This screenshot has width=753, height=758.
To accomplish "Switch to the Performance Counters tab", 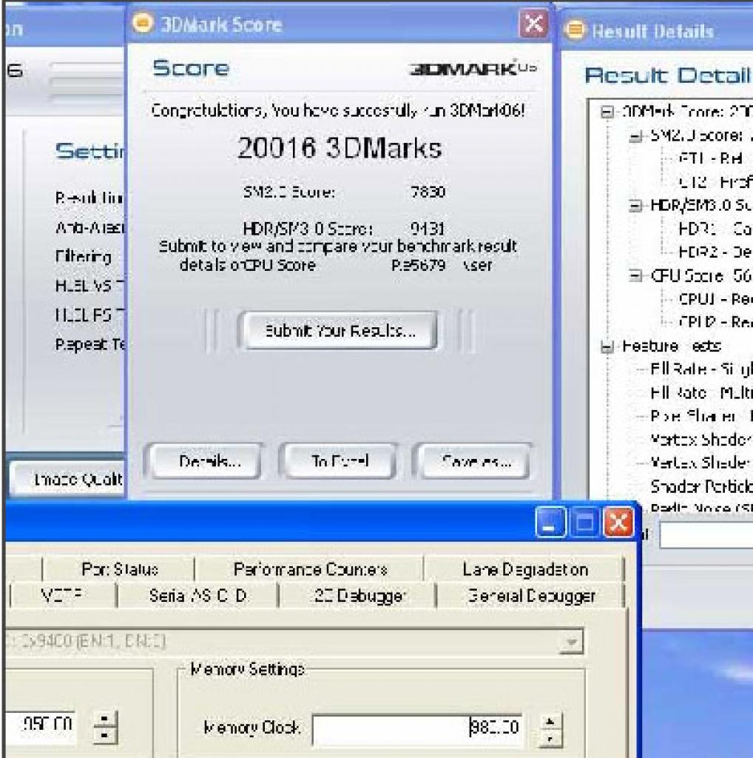I will point(310,569).
